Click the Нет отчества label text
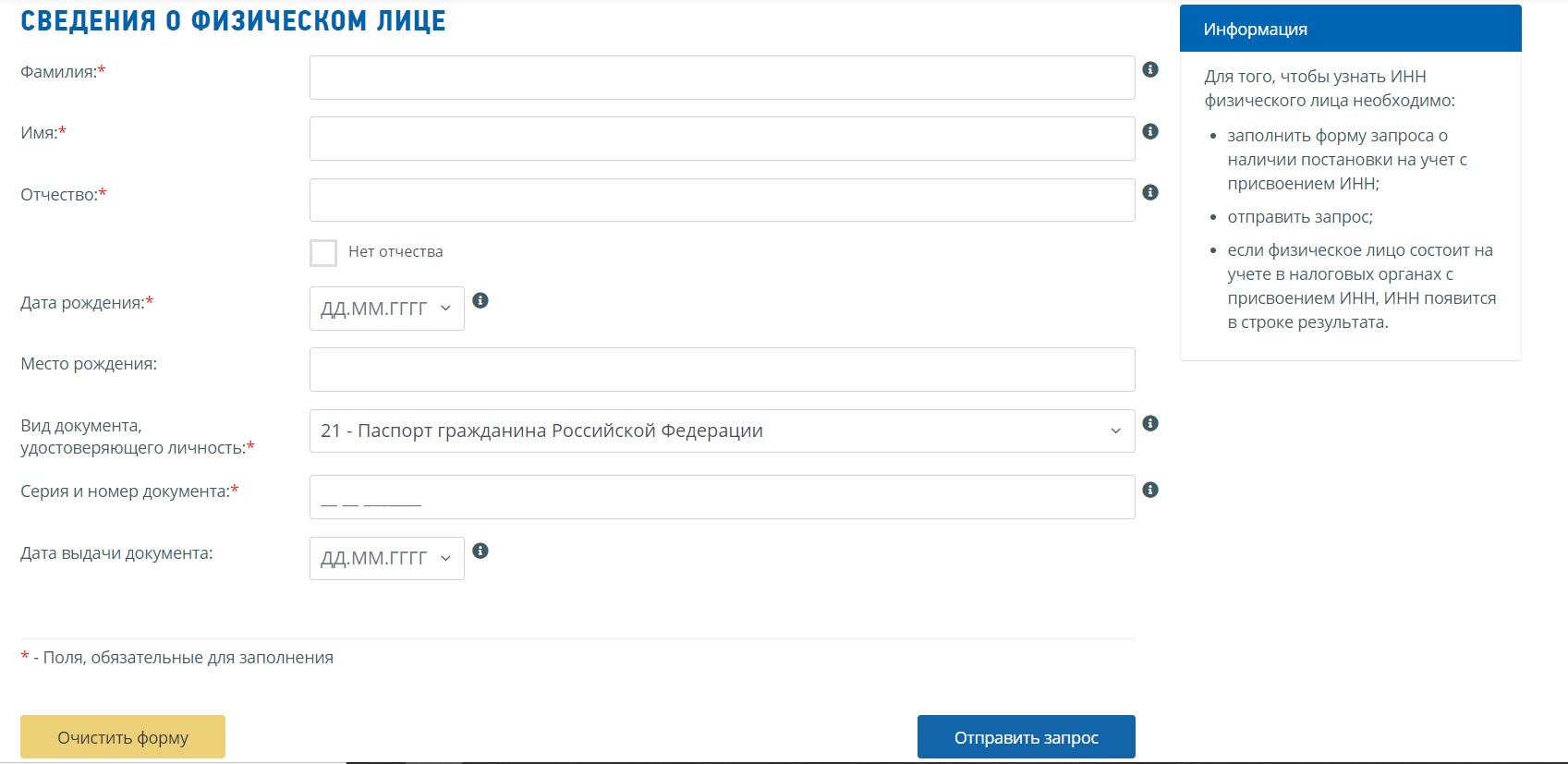The image size is (1568, 764). [395, 251]
